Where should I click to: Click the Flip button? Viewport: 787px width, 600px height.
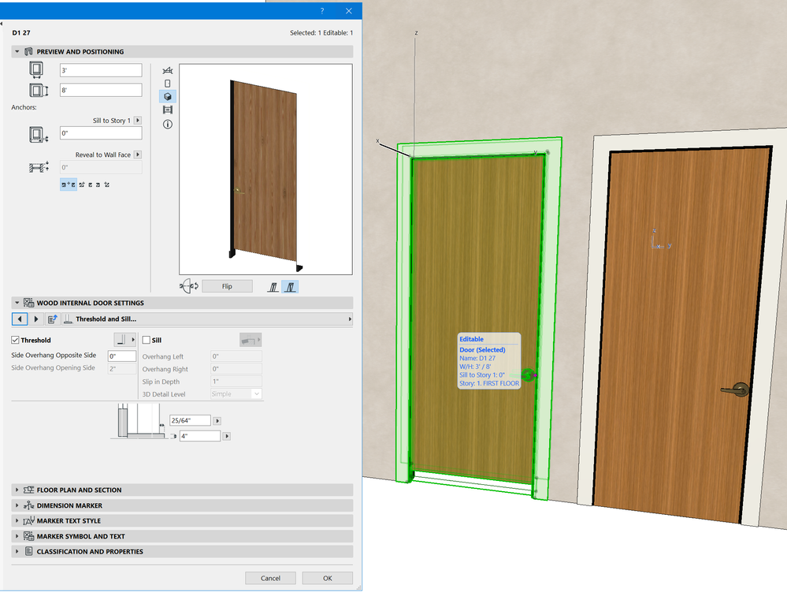point(227,286)
